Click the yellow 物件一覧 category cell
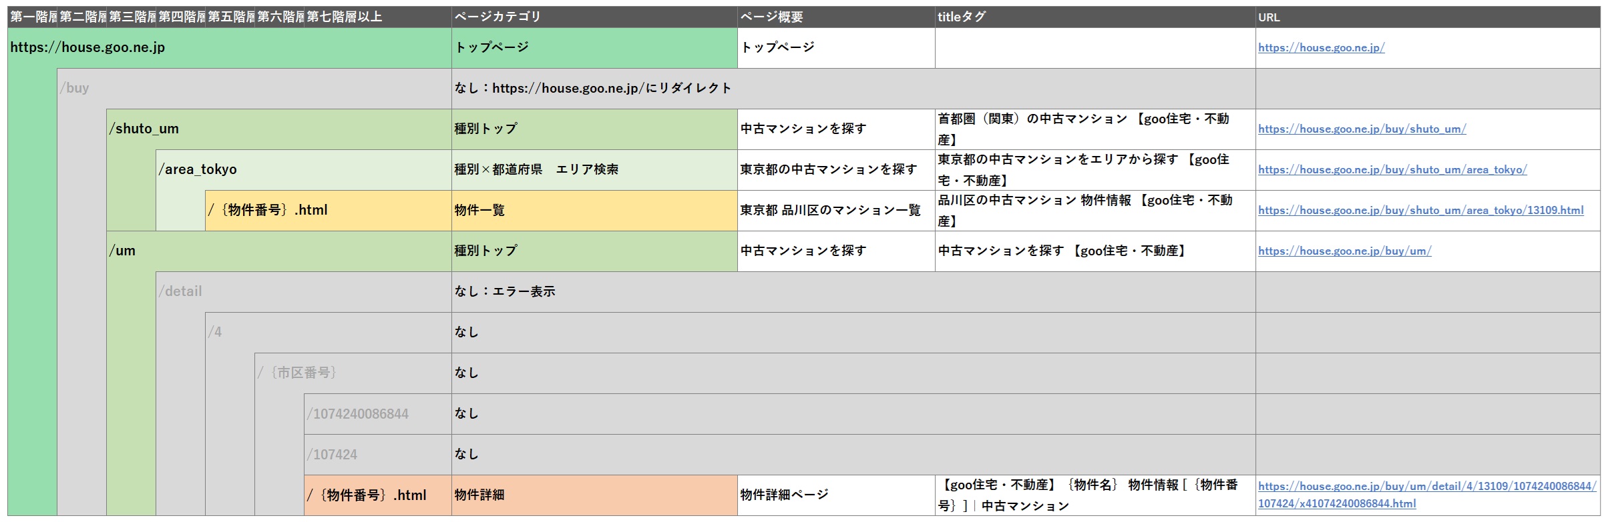Screen dimensions: 1608x522 pyautogui.click(x=594, y=210)
